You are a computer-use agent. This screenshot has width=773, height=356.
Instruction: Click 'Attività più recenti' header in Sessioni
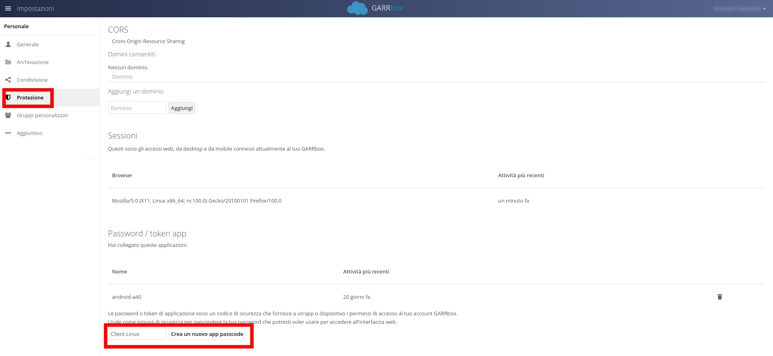click(x=521, y=175)
